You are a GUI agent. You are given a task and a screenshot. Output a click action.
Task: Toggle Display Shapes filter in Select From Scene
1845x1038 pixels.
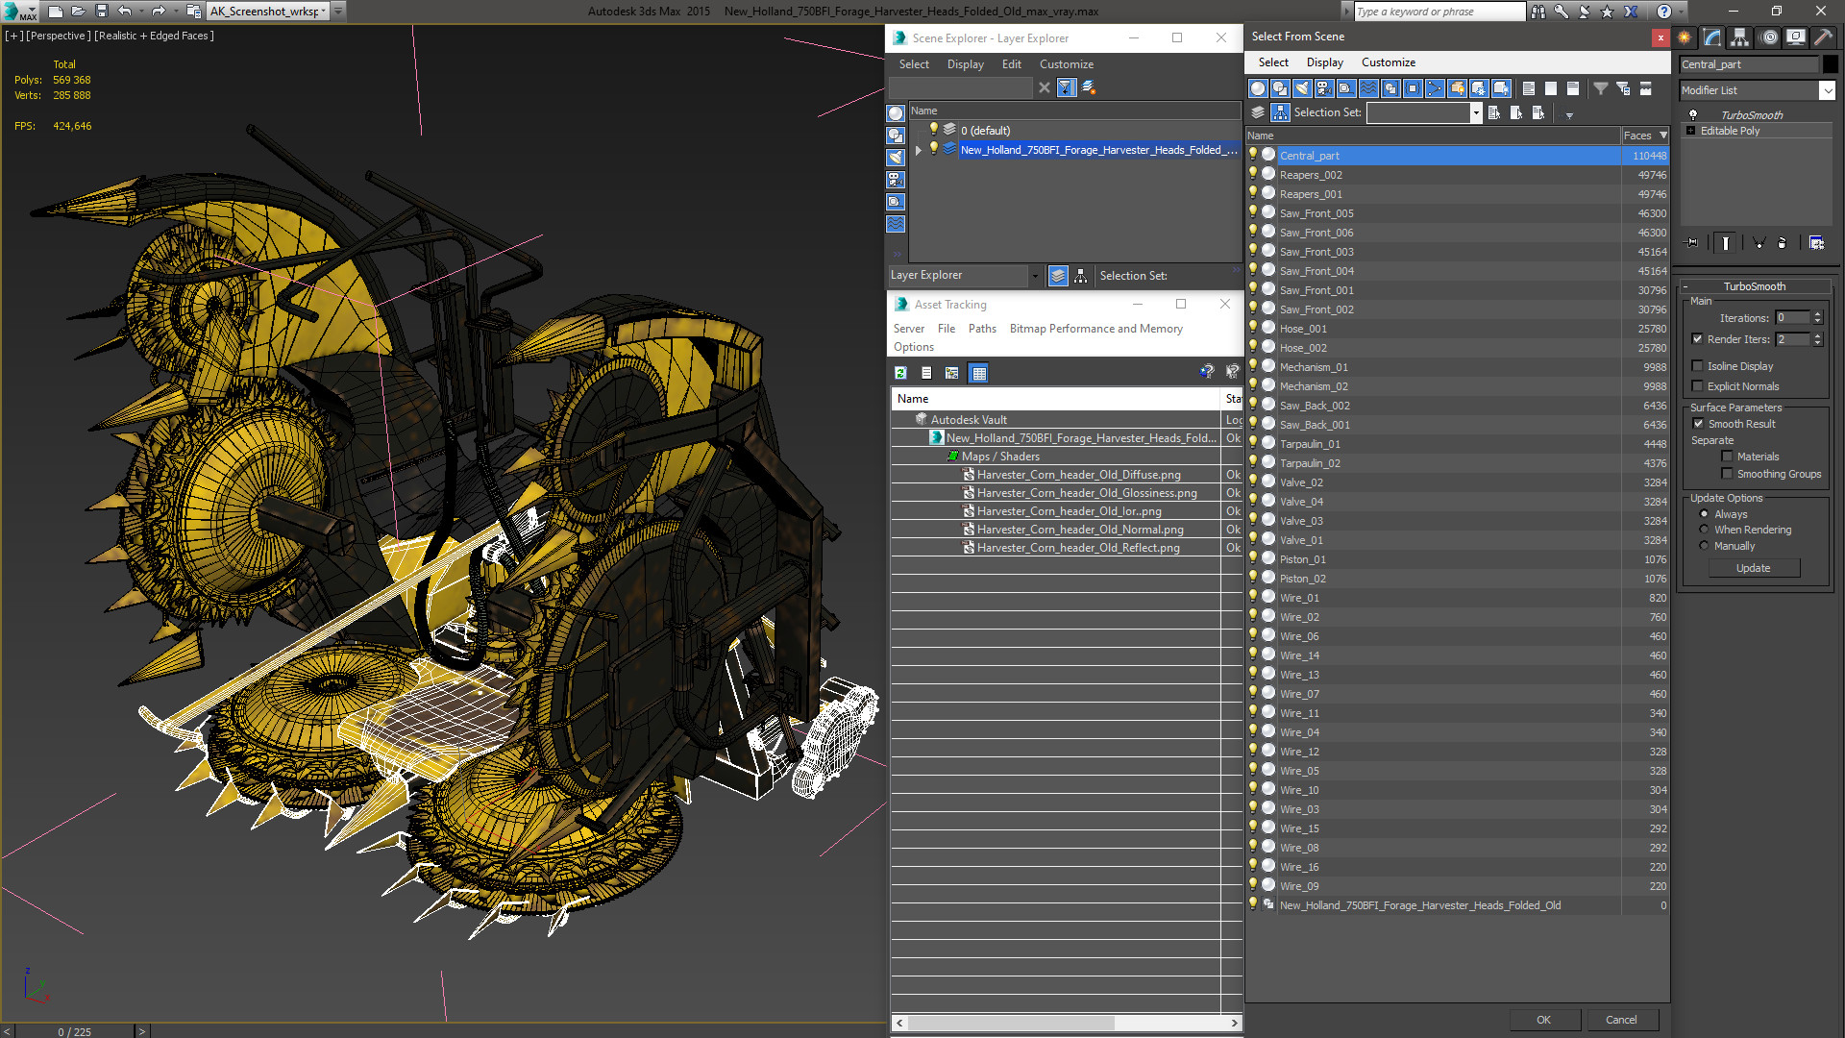[x=1280, y=88]
